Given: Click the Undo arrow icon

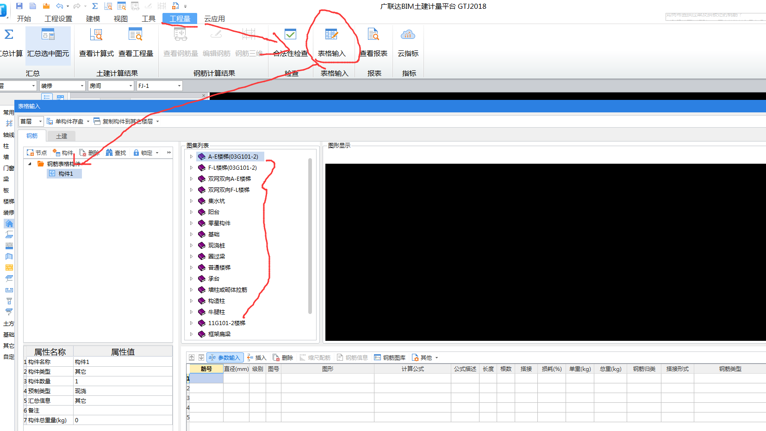Looking at the screenshot, I should 59,6.
